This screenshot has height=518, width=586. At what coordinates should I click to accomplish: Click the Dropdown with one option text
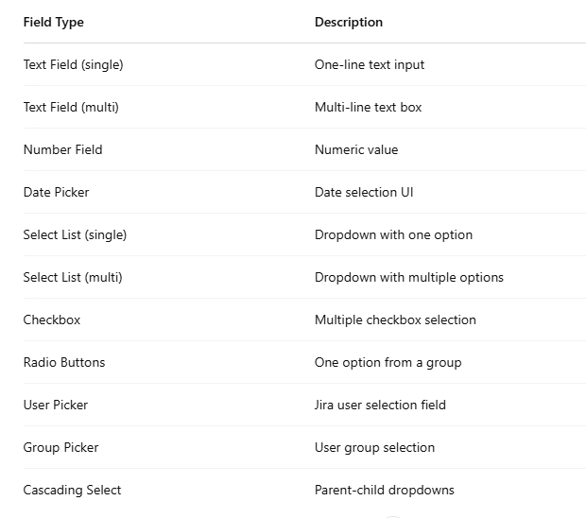tap(393, 234)
